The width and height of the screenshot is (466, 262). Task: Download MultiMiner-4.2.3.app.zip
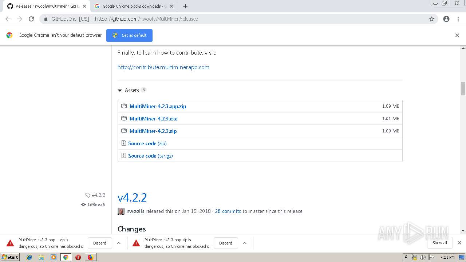coord(158,106)
